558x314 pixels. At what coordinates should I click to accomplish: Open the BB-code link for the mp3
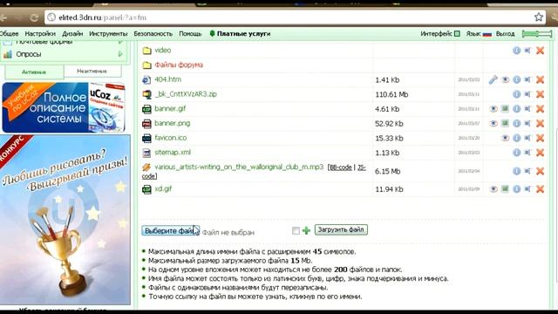click(x=341, y=167)
